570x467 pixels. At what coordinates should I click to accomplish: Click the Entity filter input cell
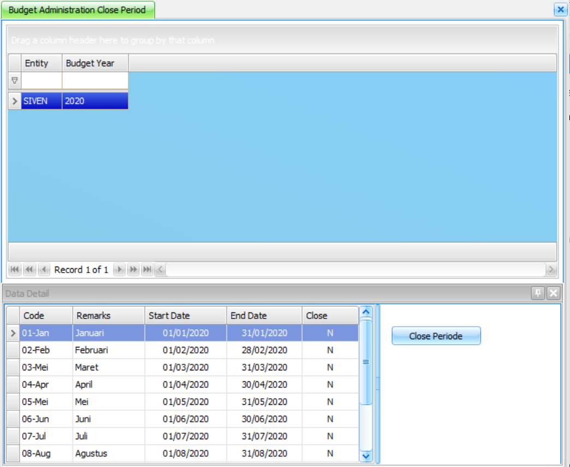tap(41, 80)
